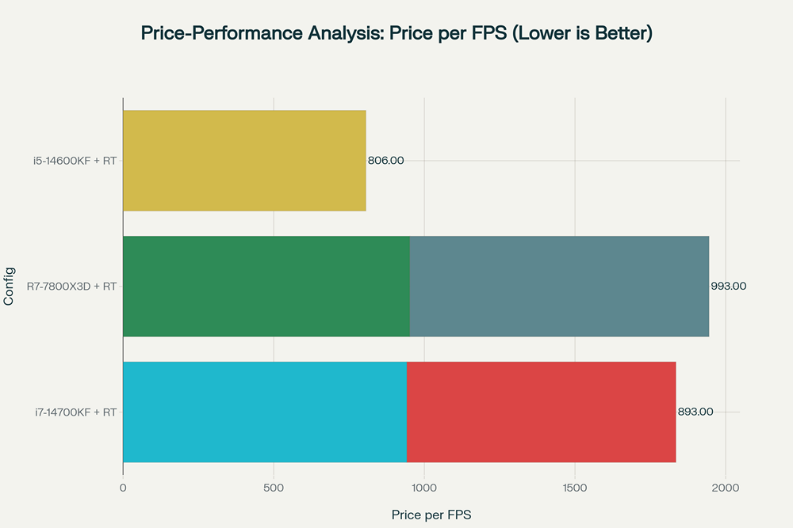Click the 1000 x-axis tick label
Screen dimensions: 793x528
tap(424, 488)
